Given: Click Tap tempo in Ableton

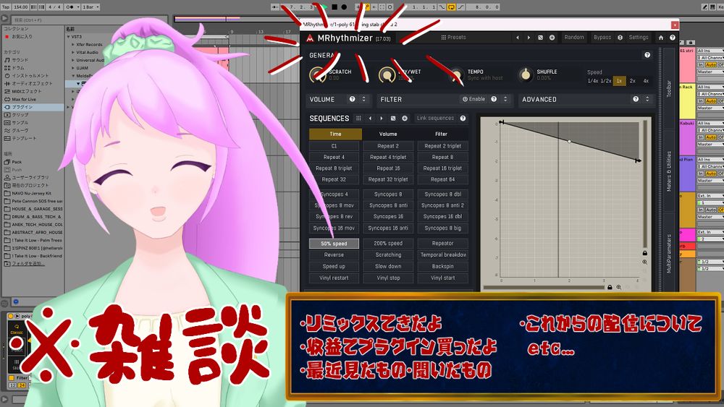Looking at the screenshot, I should pyautogui.click(x=6, y=7).
